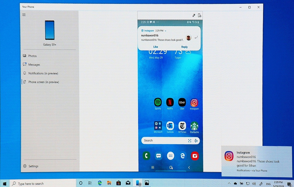Click the curved reply arrow in notification
294x187 pixels.
point(196,37)
